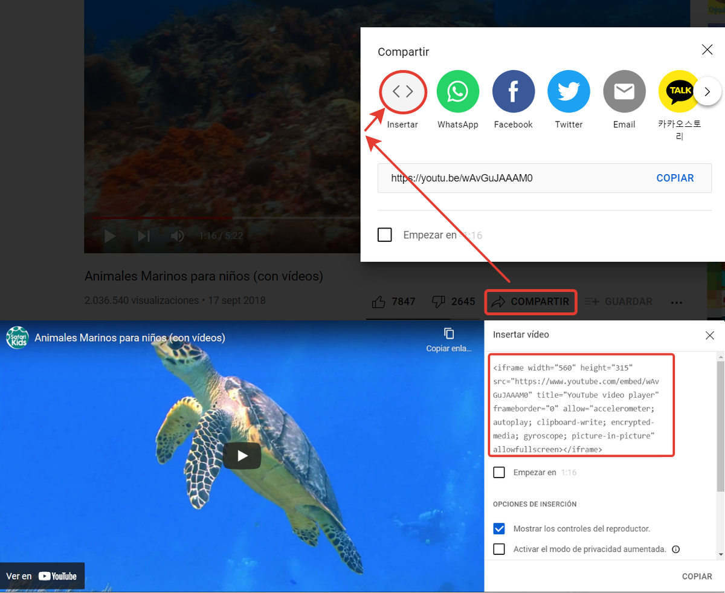This screenshot has width=725, height=593.
Task: Click the Insertar embed code icon
Action: click(x=402, y=91)
